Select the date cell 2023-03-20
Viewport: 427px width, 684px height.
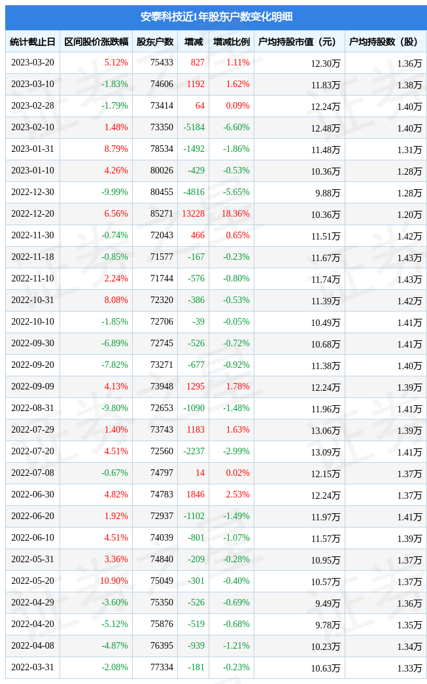[x=33, y=62]
